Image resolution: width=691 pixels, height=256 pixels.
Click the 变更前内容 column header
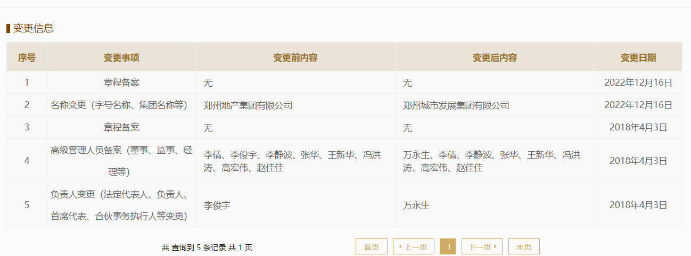pos(295,57)
